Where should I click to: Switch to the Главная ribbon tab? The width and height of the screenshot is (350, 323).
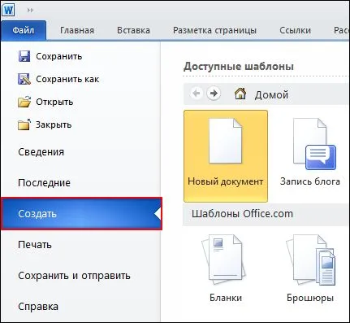tap(77, 30)
